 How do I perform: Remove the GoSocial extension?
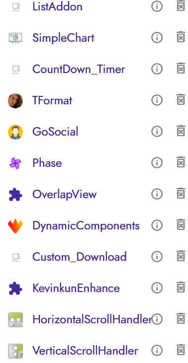click(181, 132)
